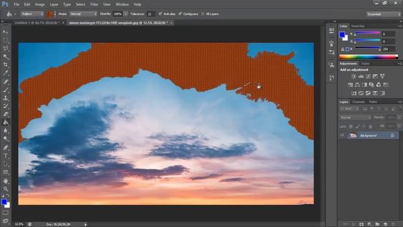
Task: Add a Levels adjustment
Action: tap(361, 76)
